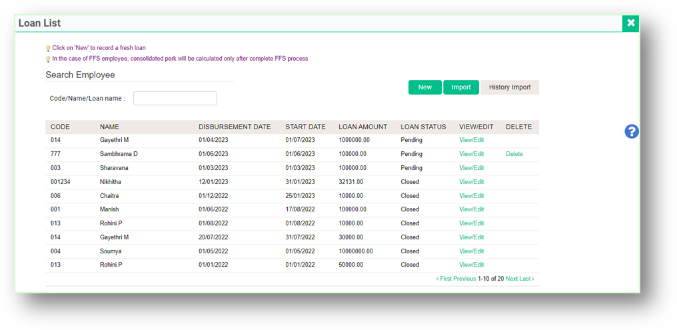Screen dimensions: 677x330
Task: Click the name Sambhrama D
Action: [x=119, y=154]
